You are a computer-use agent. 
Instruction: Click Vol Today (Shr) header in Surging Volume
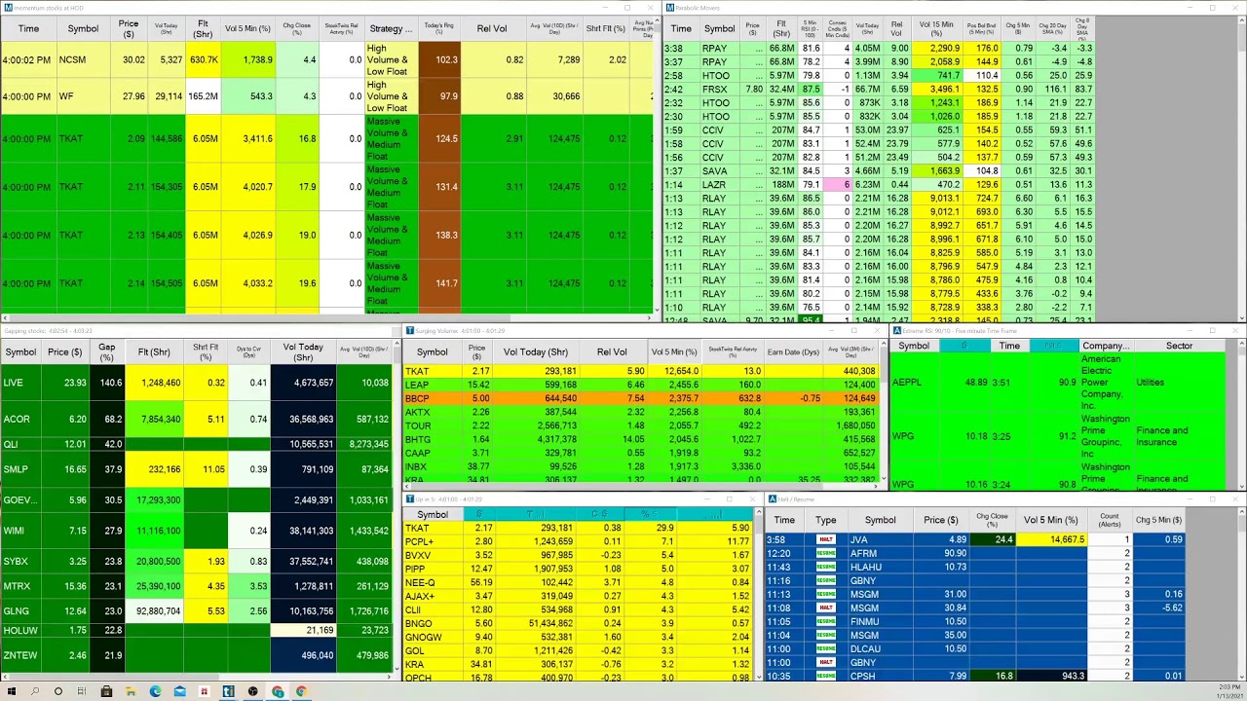(x=536, y=351)
